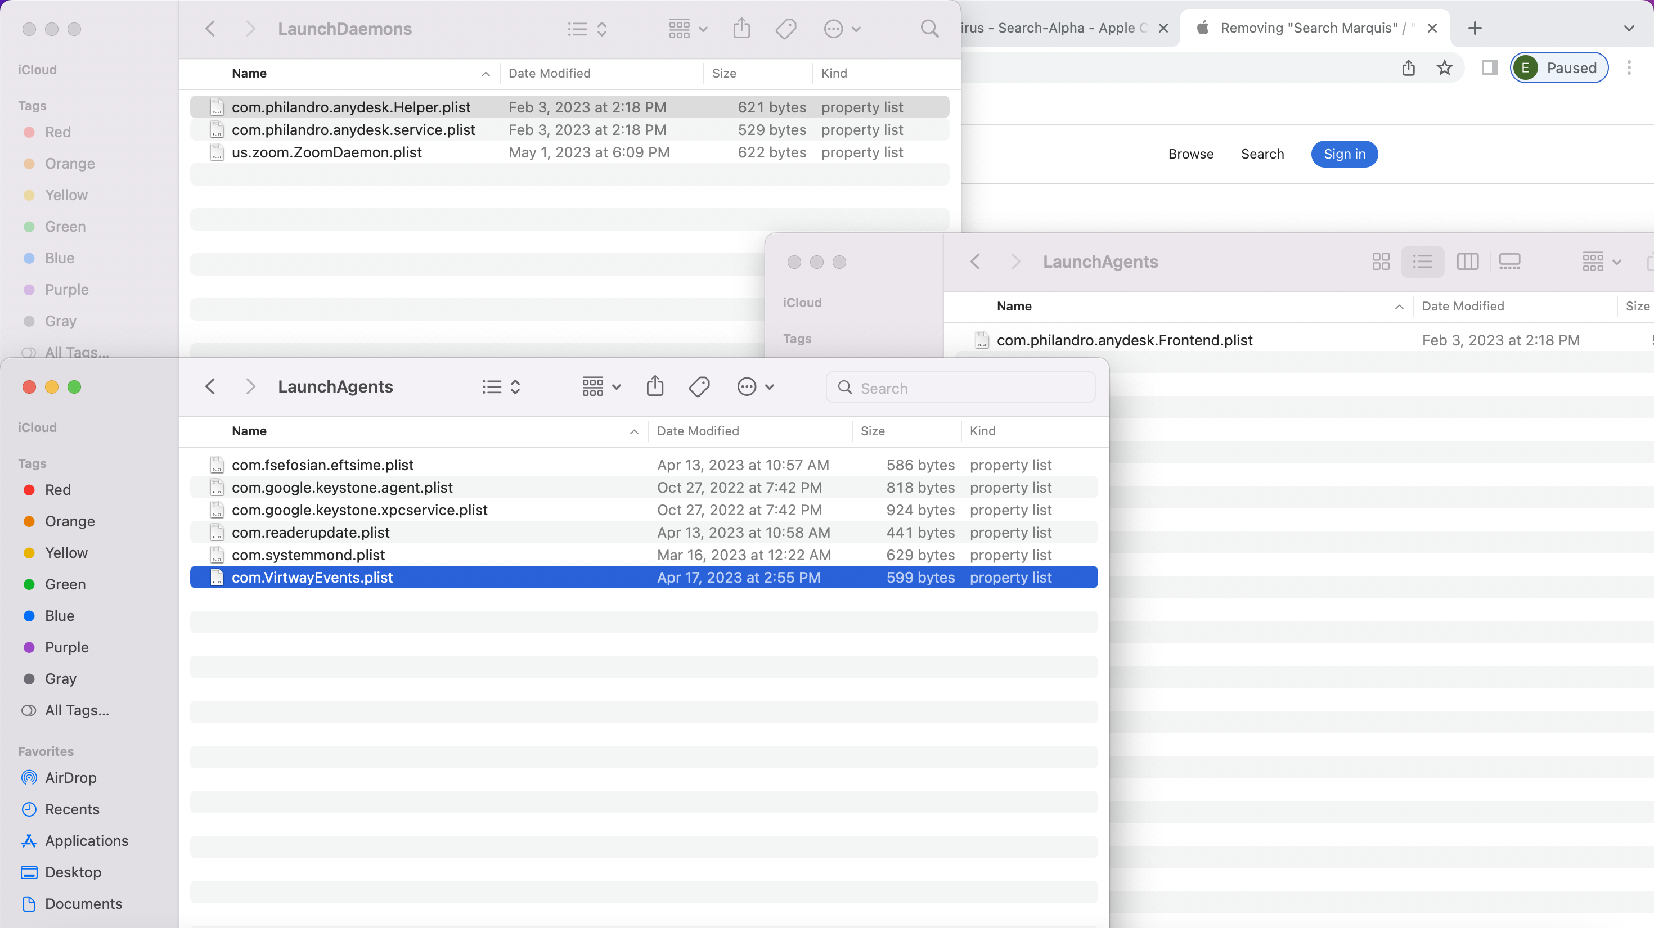This screenshot has width=1654, height=928.
Task: Switch to Removing "Search Marquis" browser tab
Action: 1310,28
